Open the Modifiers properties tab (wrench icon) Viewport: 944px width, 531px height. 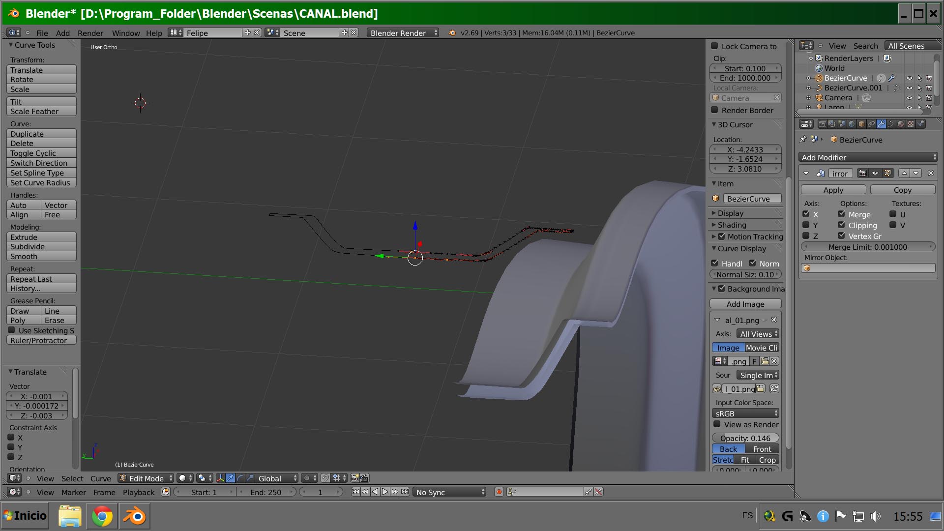(x=881, y=124)
